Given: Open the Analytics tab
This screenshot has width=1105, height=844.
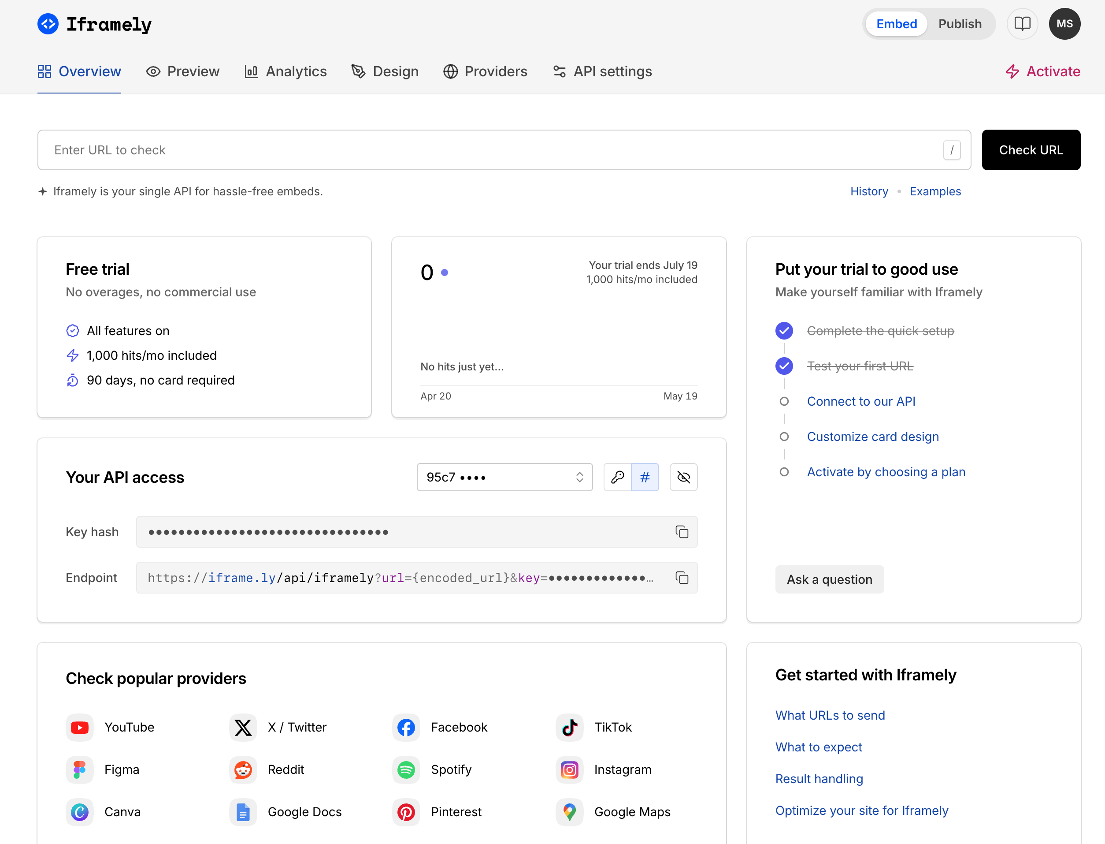Looking at the screenshot, I should (286, 71).
